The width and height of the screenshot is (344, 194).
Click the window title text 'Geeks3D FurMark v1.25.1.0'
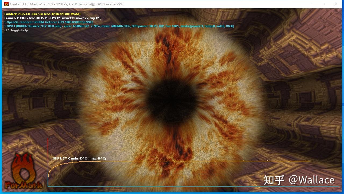(31, 4)
